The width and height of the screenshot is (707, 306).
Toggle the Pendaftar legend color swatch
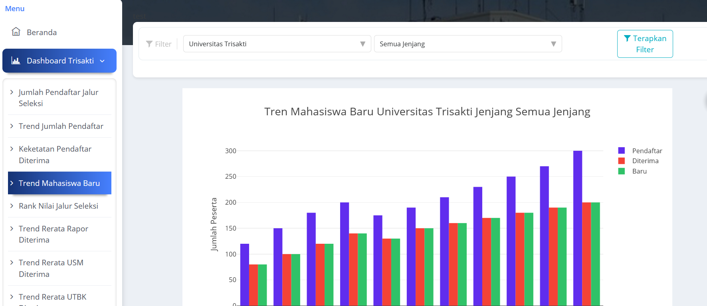622,150
